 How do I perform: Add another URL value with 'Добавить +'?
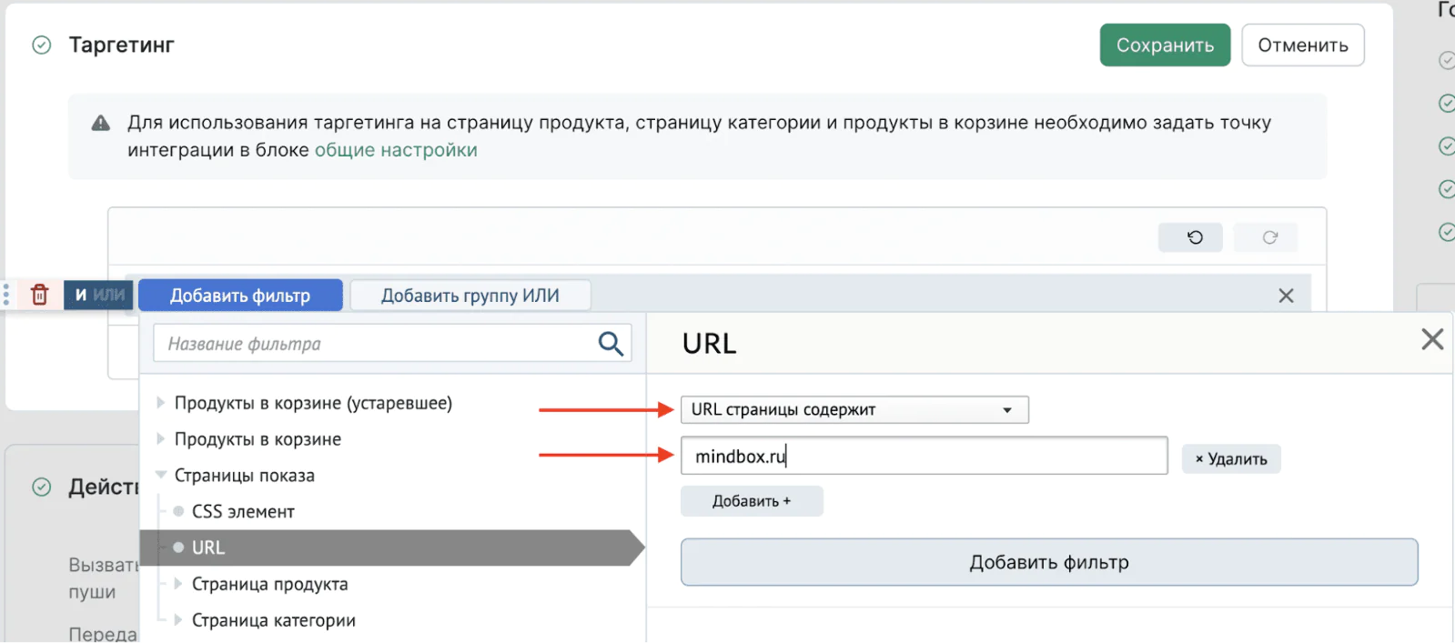pos(752,501)
